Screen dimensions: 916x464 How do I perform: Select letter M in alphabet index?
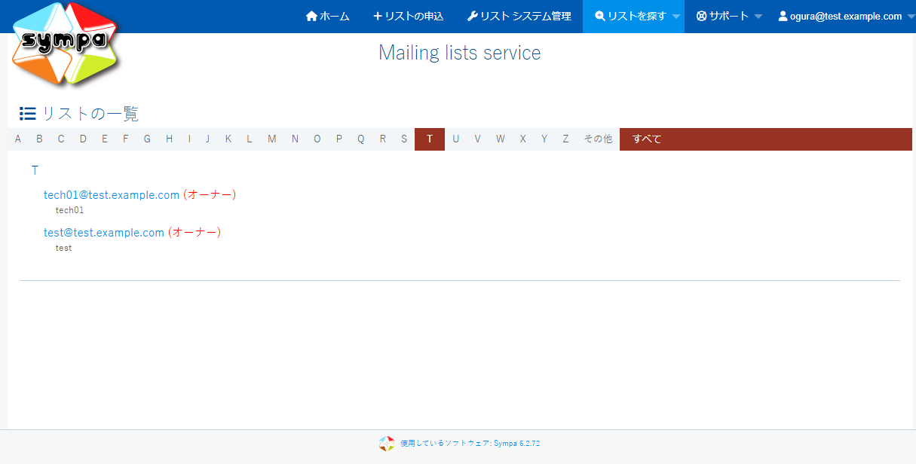(x=271, y=139)
